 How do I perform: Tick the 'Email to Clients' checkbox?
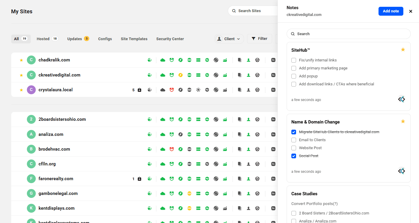pyautogui.click(x=294, y=140)
